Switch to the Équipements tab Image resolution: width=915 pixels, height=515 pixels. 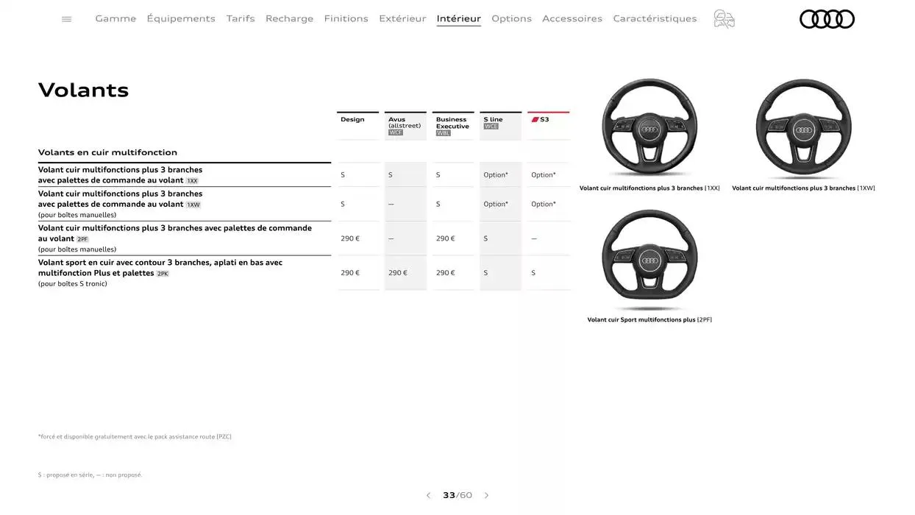[x=181, y=18]
